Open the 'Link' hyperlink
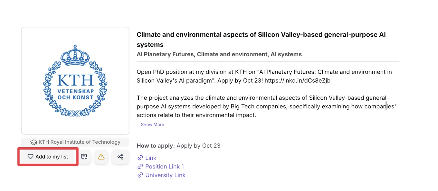This screenshot has height=191, width=438. tap(151, 158)
